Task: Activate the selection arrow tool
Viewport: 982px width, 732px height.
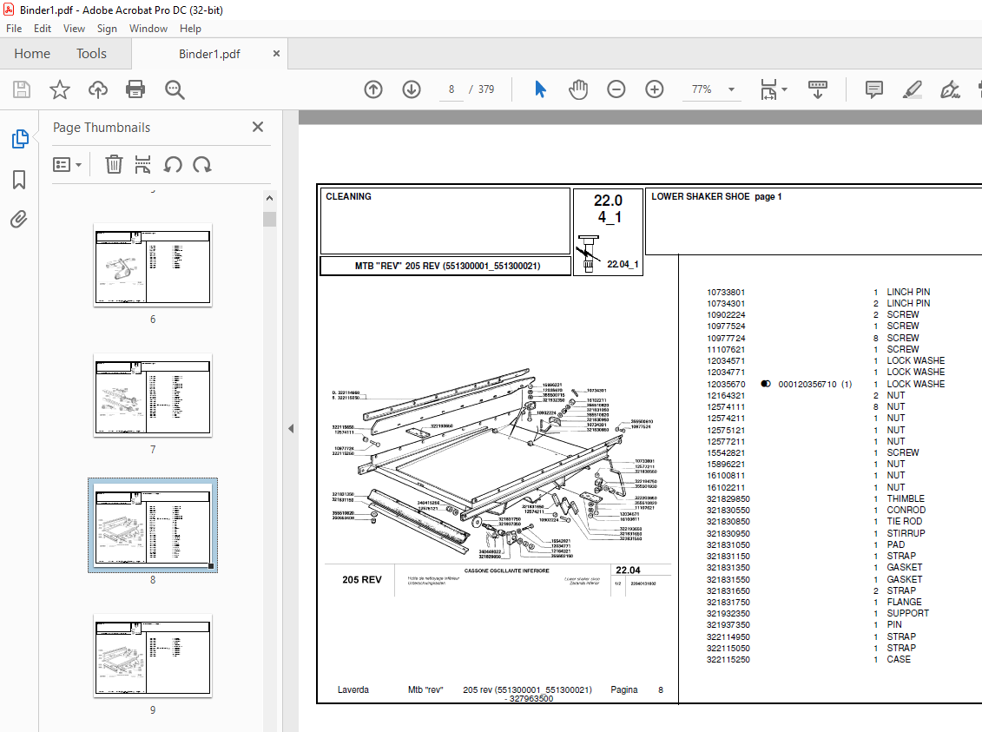Action: coord(540,89)
